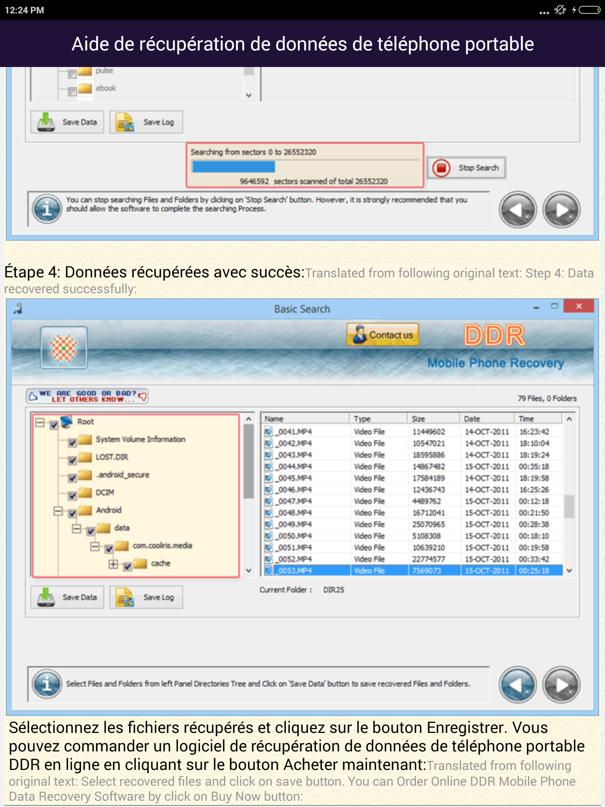Go back with the lower window's left arrow
605x807 pixels.
(518, 685)
